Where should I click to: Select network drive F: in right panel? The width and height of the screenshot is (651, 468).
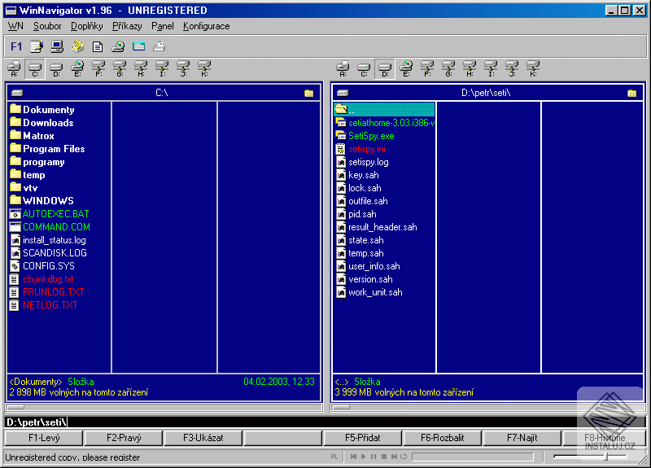click(x=427, y=68)
